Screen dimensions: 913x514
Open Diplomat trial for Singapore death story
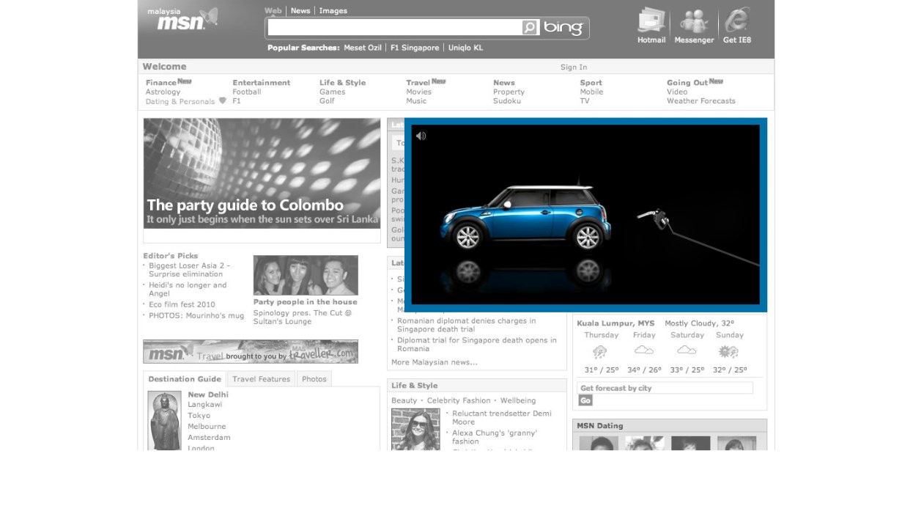477,345
